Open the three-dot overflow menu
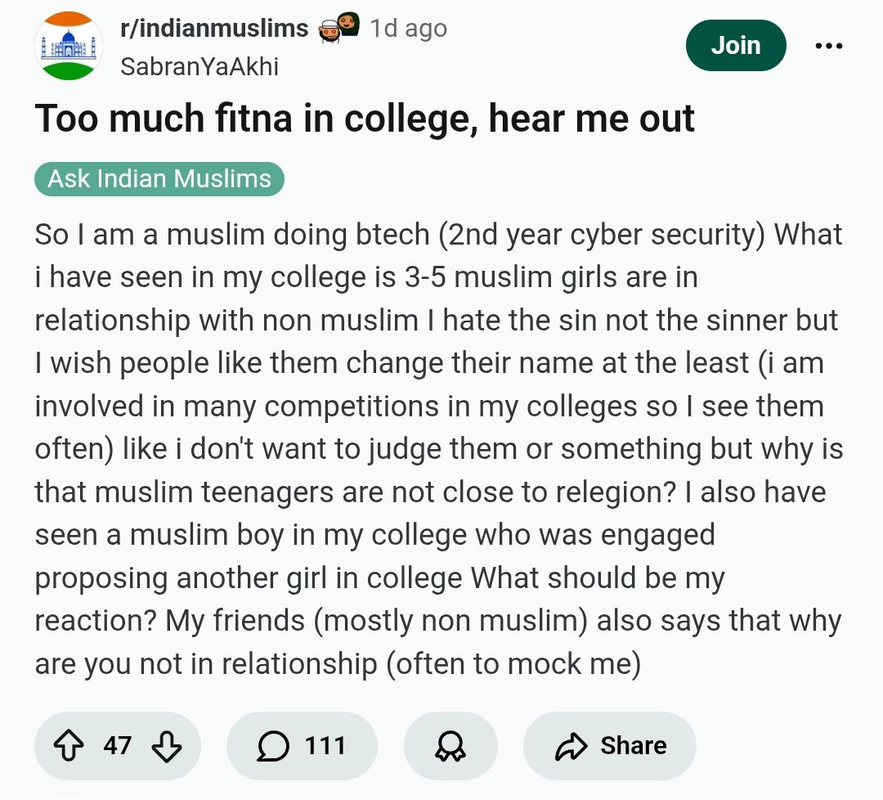883x800 pixels. click(x=828, y=47)
